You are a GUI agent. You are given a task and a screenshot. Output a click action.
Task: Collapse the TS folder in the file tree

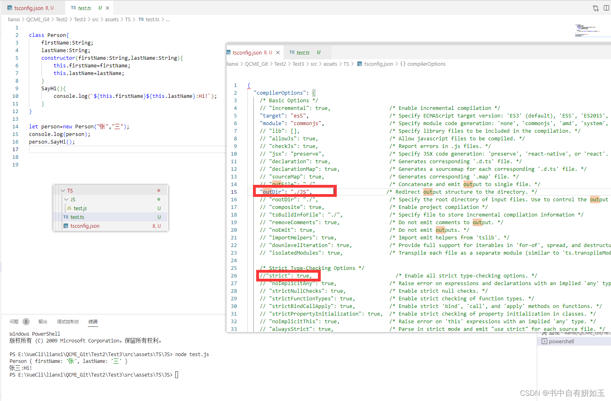pyautogui.click(x=63, y=190)
